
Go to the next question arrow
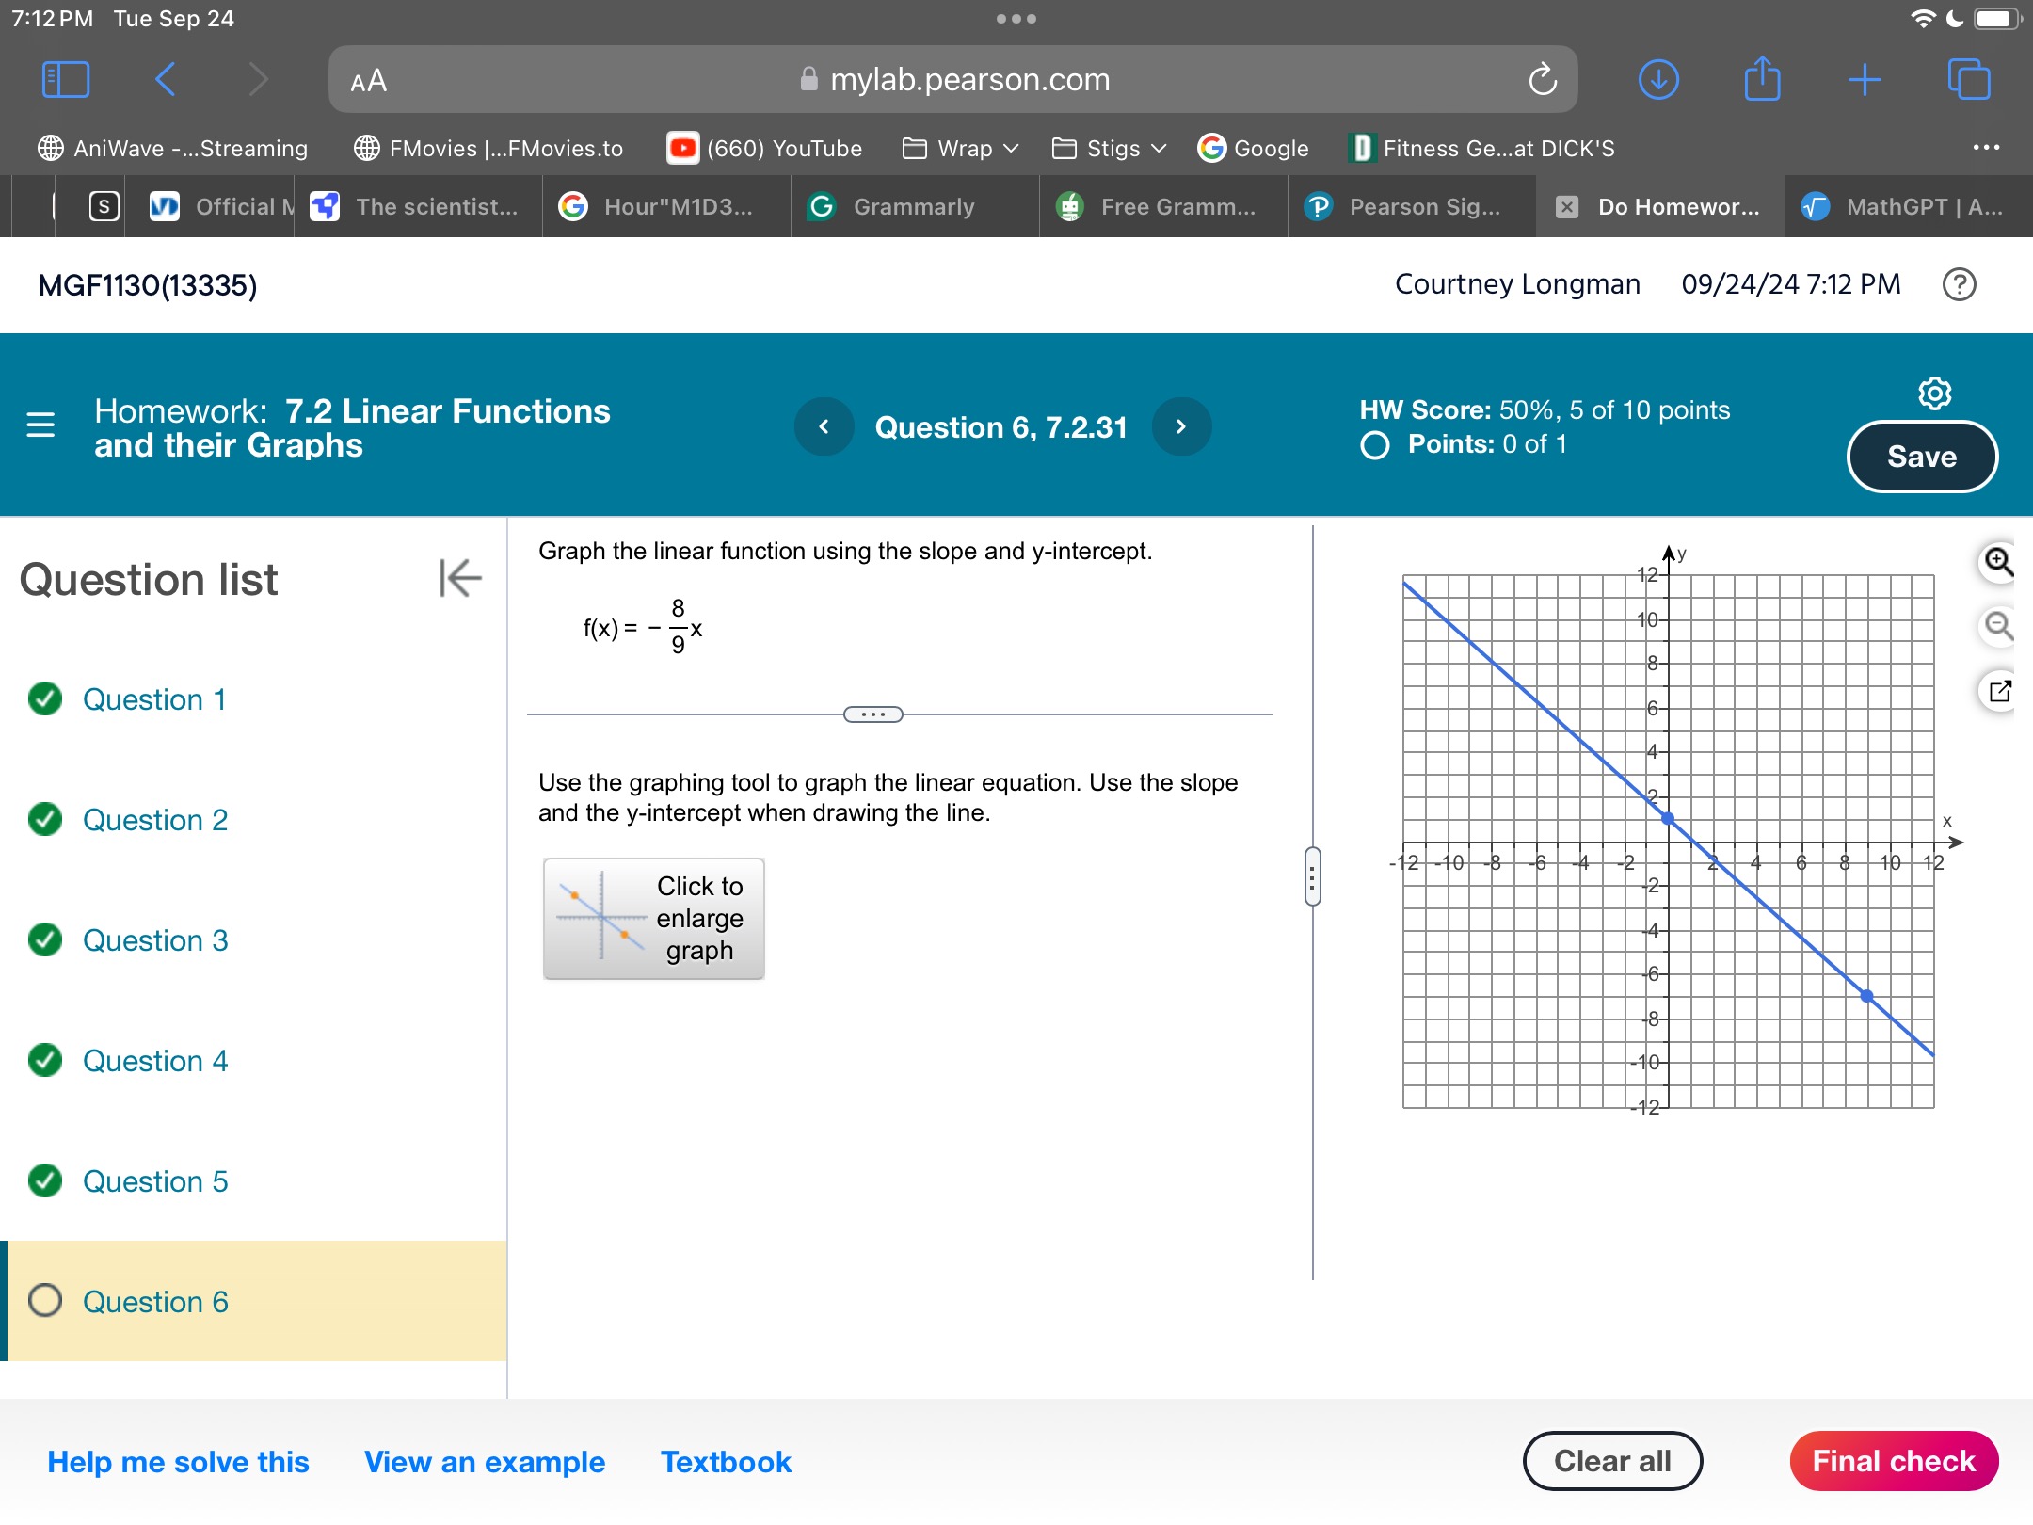tap(1181, 426)
